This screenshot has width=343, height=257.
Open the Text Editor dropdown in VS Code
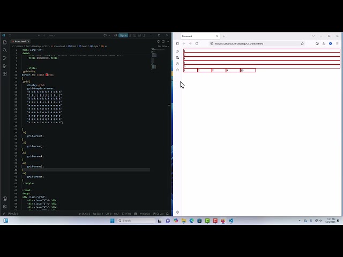(x=163, y=47)
